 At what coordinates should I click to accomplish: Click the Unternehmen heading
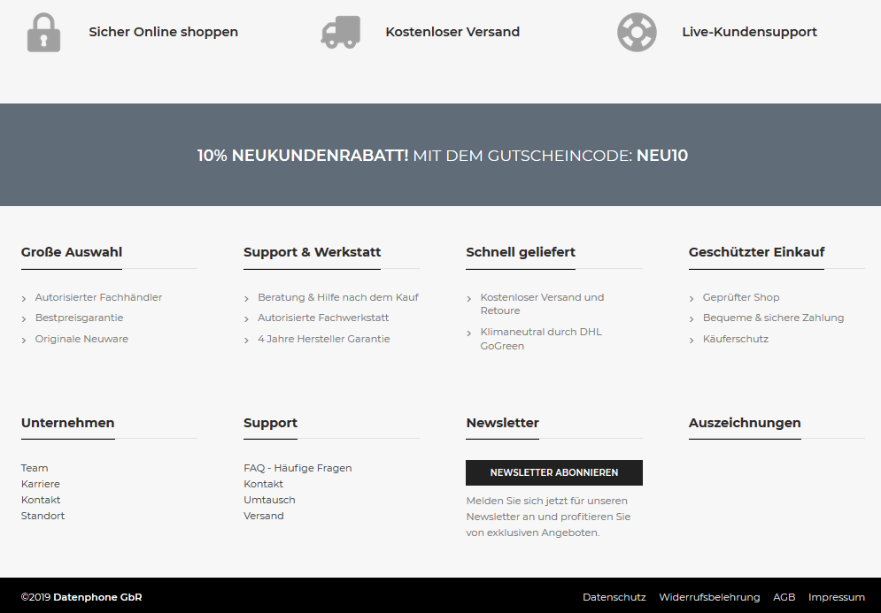pos(67,423)
